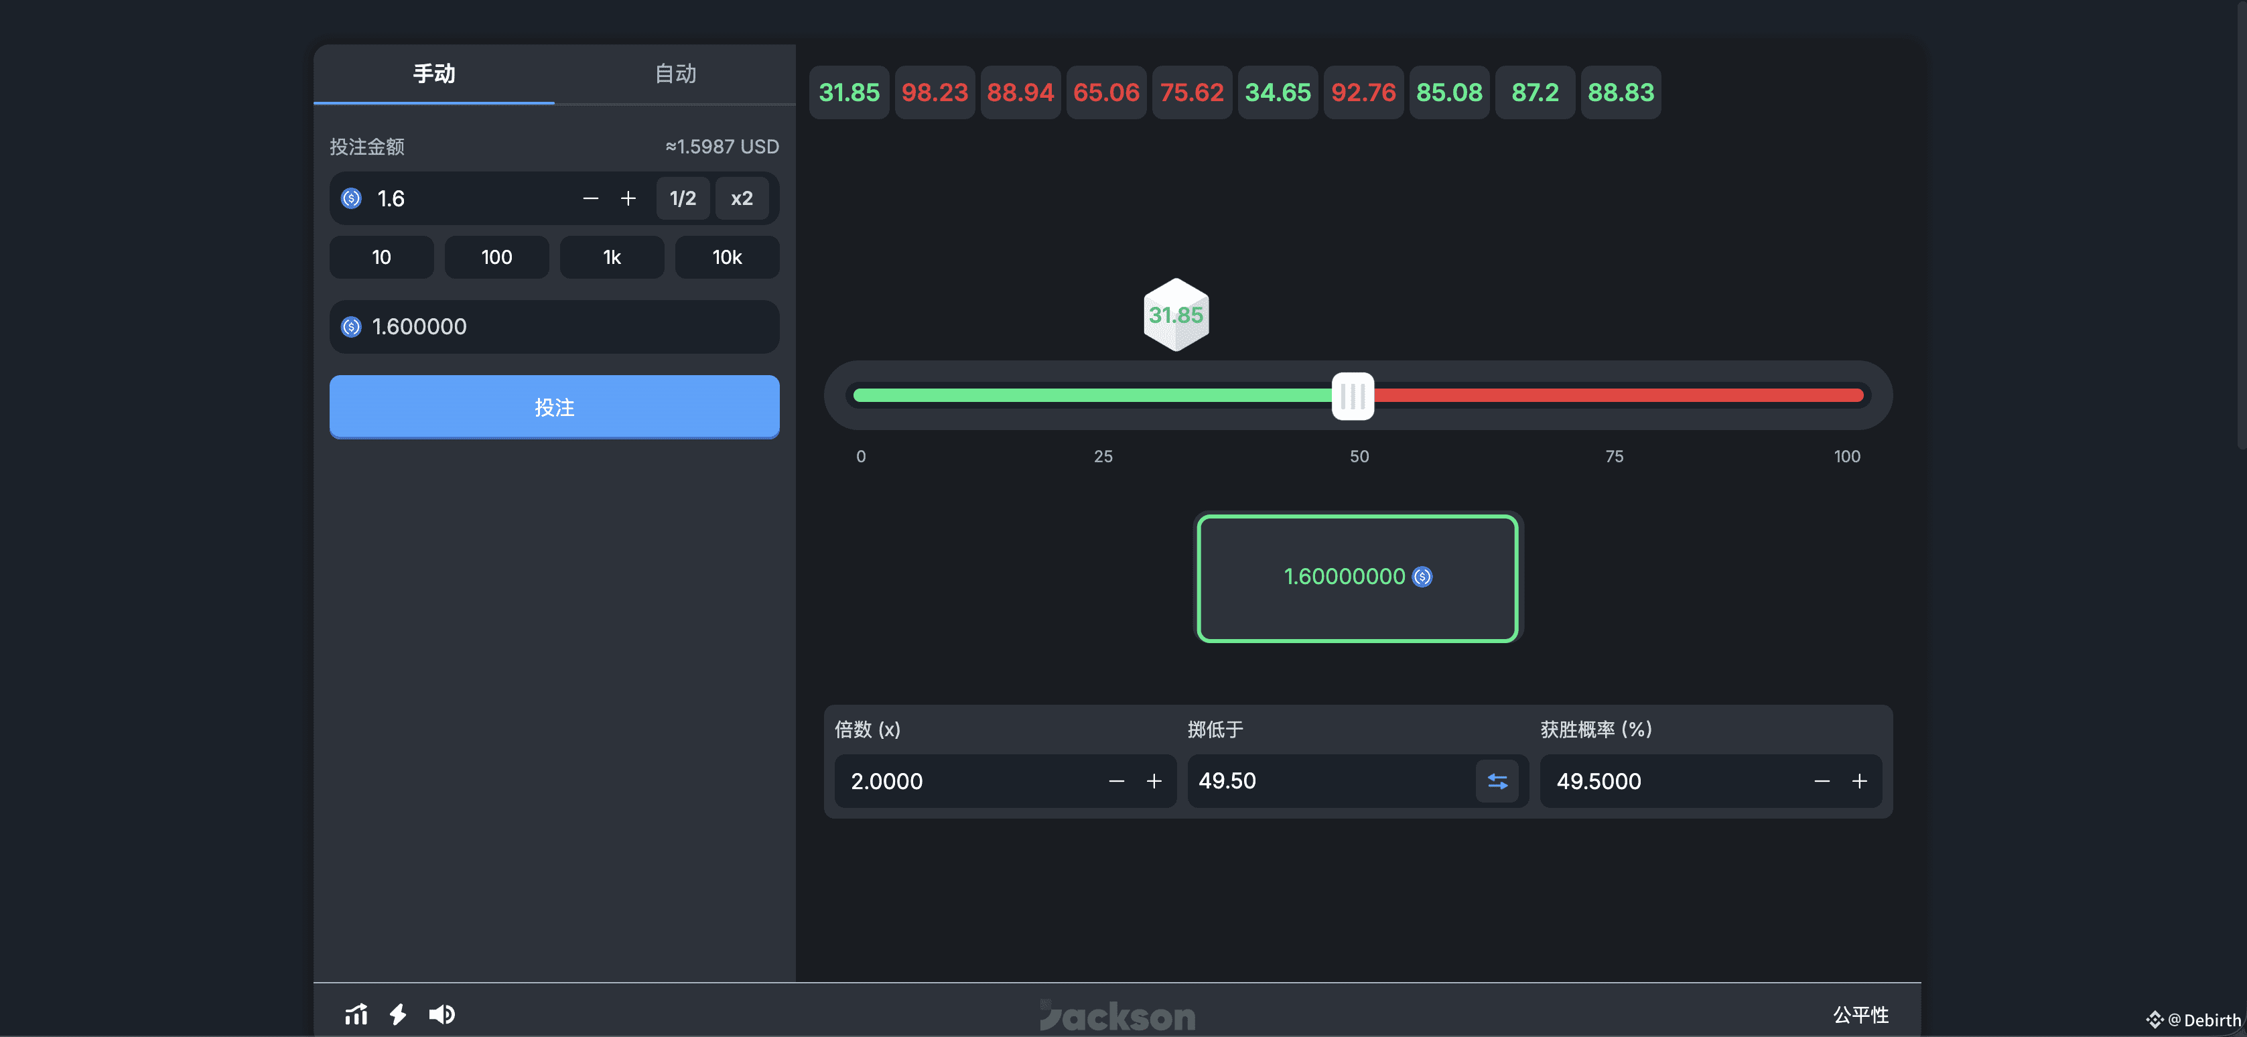2247x1037 pixels.
Task: Halve the bet with 1/2 button
Action: 682,199
